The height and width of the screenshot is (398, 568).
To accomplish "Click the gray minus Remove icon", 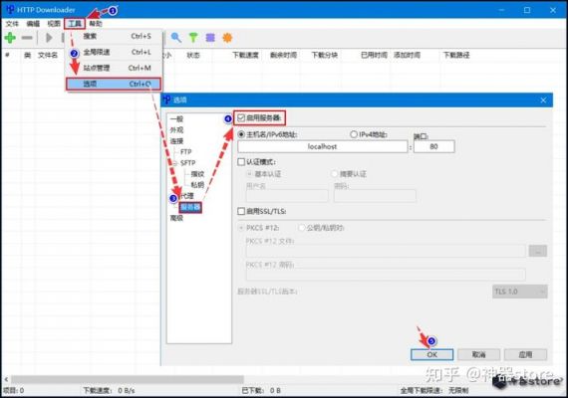I will pyautogui.click(x=27, y=38).
